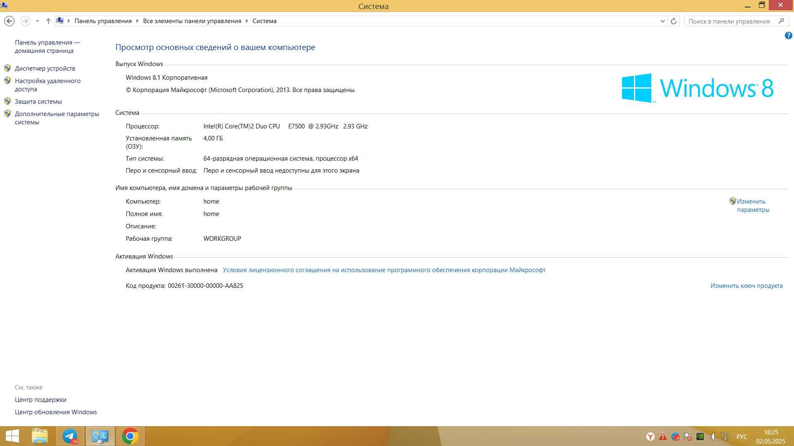Click Telegram tray icon with badge
Screen dimensions: 794x446
(675, 437)
